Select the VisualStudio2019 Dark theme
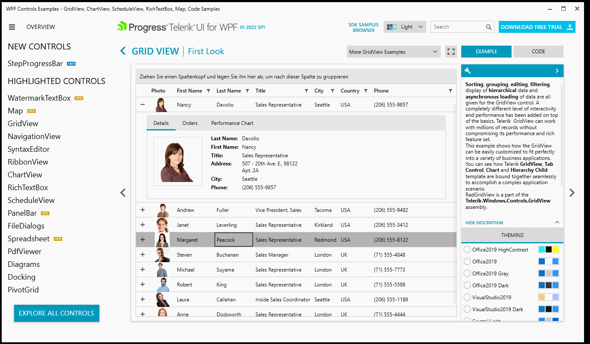590x344 pixels. [467, 309]
